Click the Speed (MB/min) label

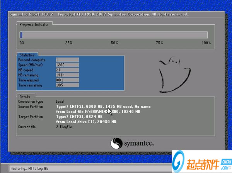[x=30, y=65]
